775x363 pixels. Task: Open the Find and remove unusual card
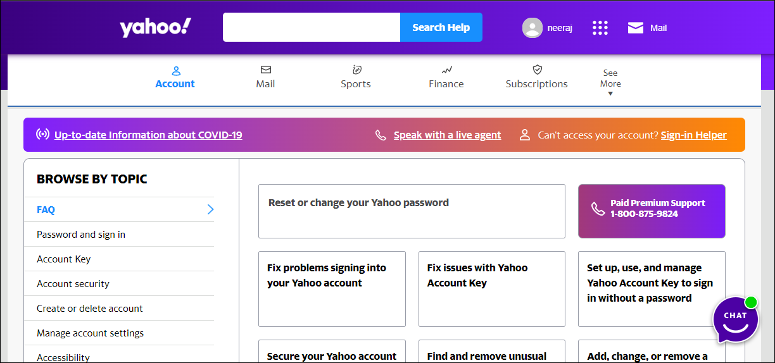coord(492,352)
